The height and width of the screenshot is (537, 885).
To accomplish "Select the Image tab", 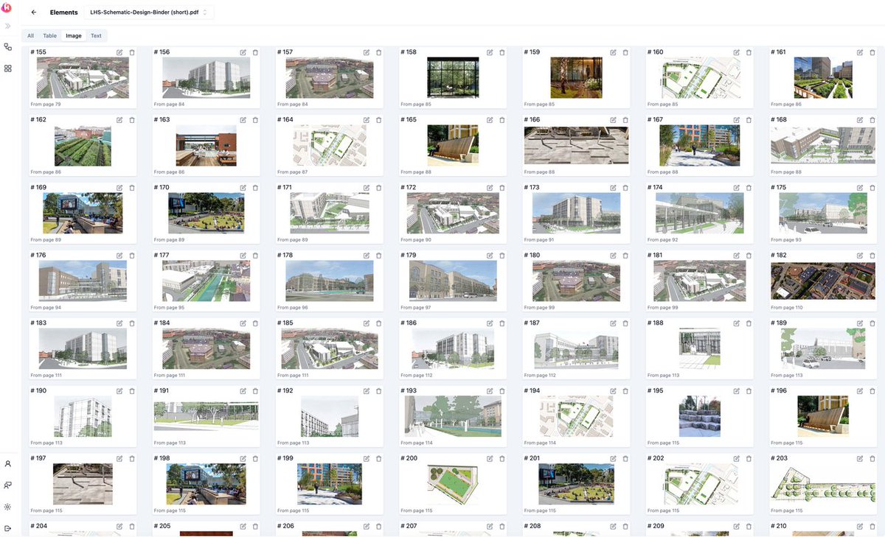I will point(74,35).
